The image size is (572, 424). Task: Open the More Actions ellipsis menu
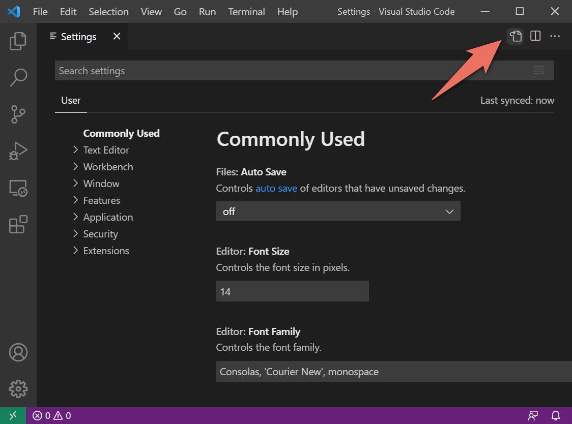click(x=555, y=36)
